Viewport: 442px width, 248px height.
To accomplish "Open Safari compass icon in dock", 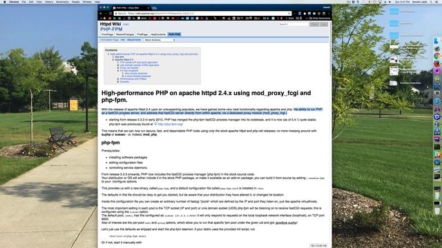I will [437, 101].
